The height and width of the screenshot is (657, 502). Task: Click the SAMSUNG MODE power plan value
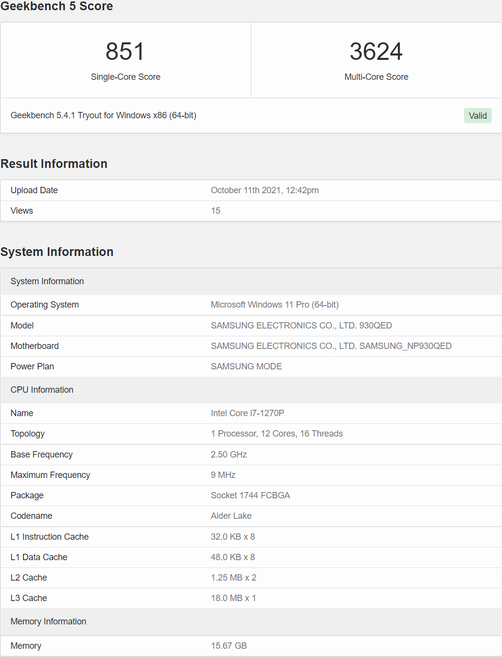[x=246, y=366]
